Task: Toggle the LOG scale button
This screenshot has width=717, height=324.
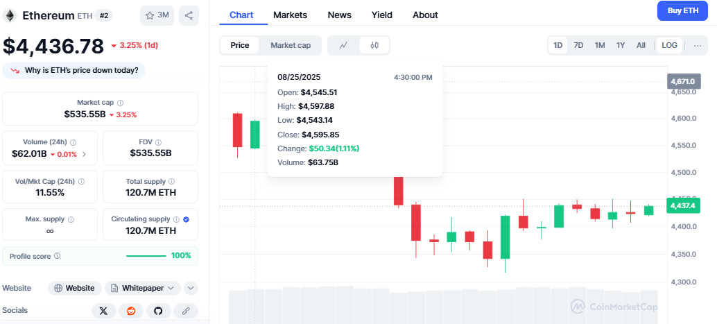Action: [669, 45]
